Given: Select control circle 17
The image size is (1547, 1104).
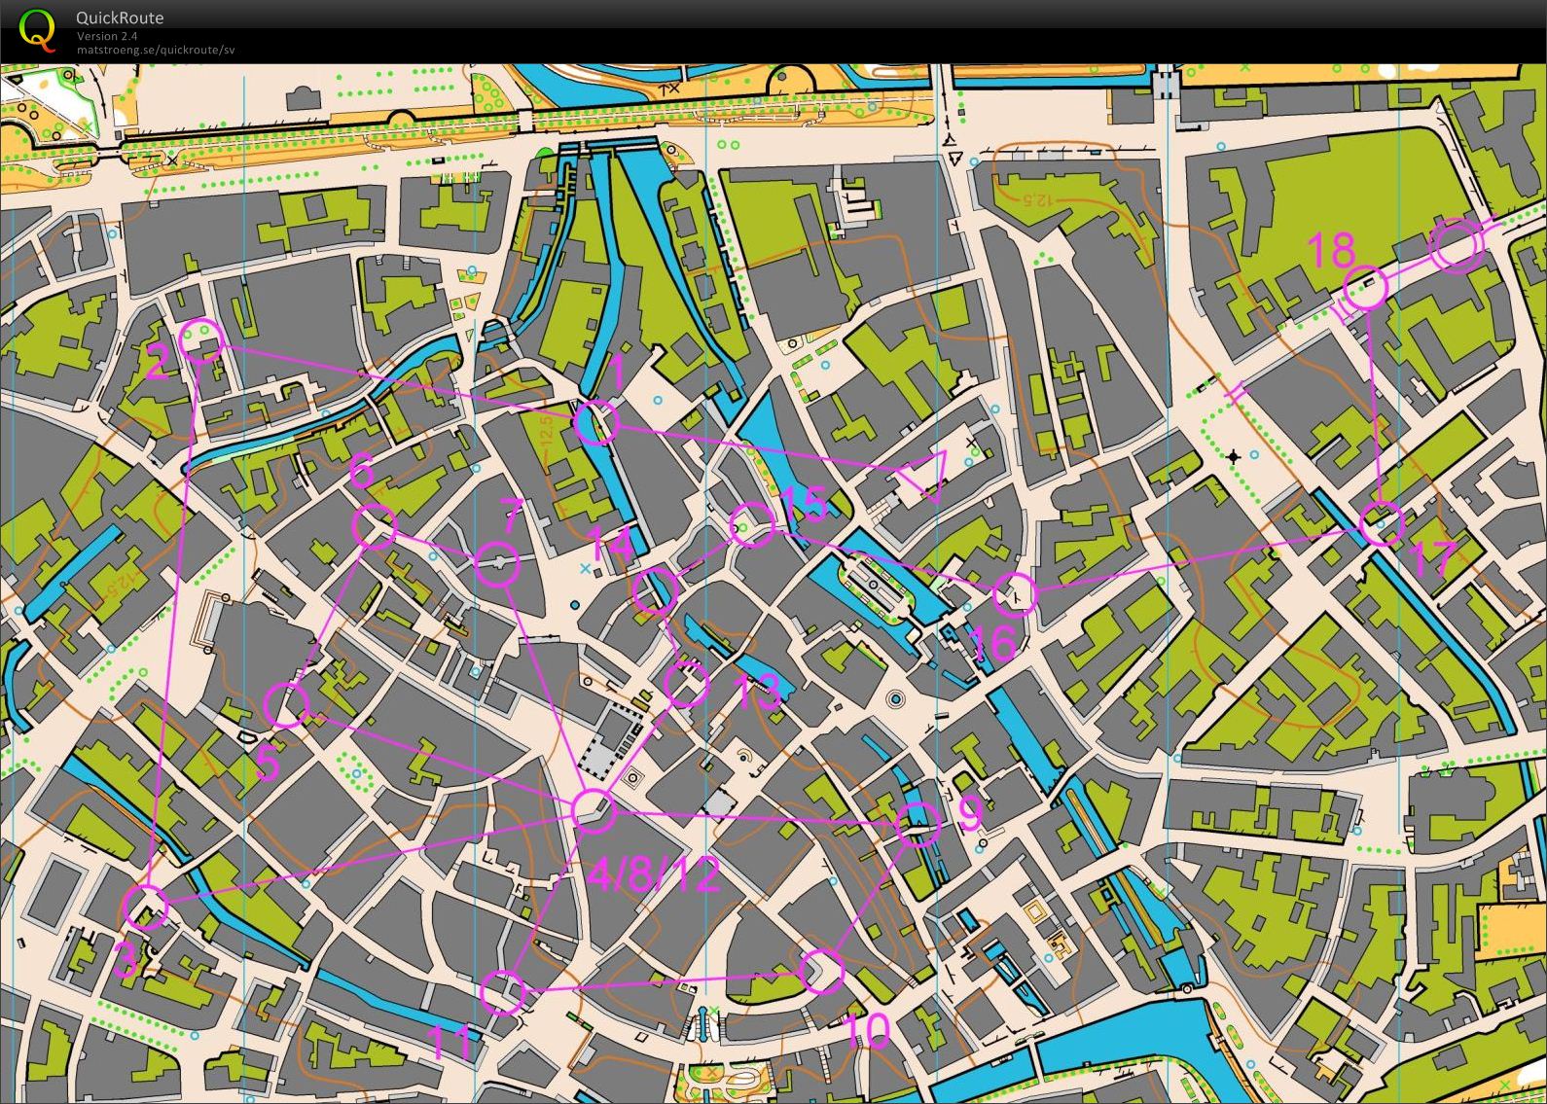Looking at the screenshot, I should 1381,523.
